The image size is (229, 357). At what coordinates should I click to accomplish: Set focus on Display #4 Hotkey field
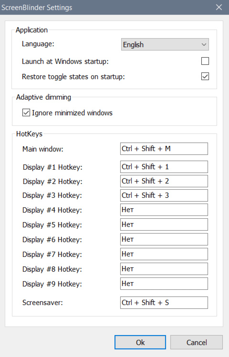[x=164, y=210]
